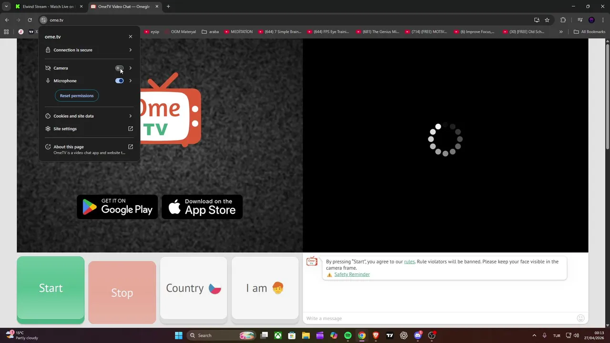Viewport: 610px width, 343px height.
Task: Expand Microphone permission details arrow
Action: tap(131, 81)
